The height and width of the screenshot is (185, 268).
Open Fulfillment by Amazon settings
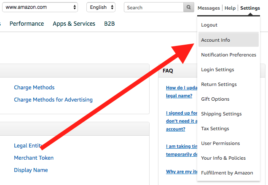pyautogui.click(x=227, y=173)
